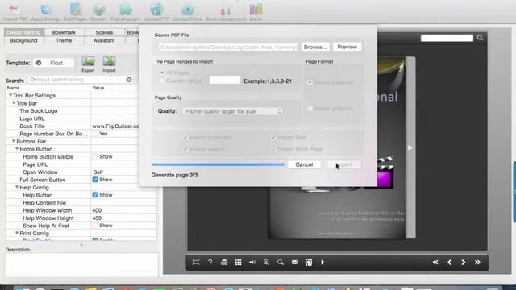Toggle sound in the flipbook toolbar

click(x=252, y=262)
